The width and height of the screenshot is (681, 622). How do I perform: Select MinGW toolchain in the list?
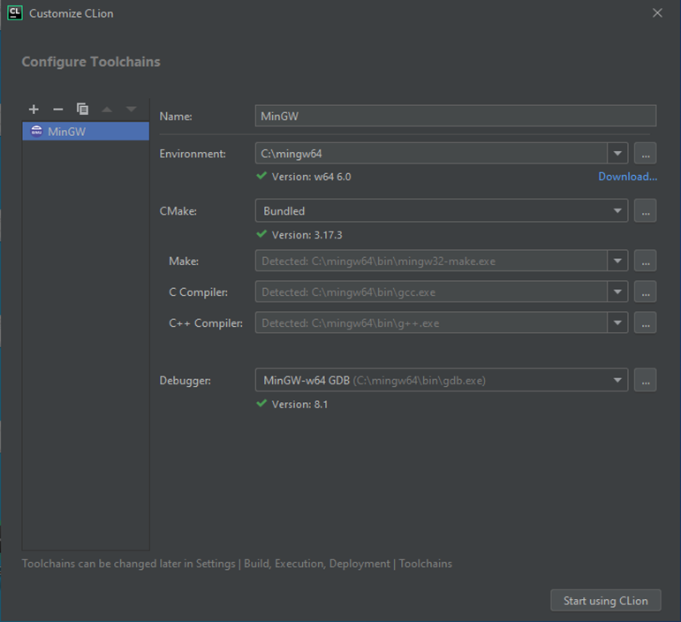(x=86, y=131)
